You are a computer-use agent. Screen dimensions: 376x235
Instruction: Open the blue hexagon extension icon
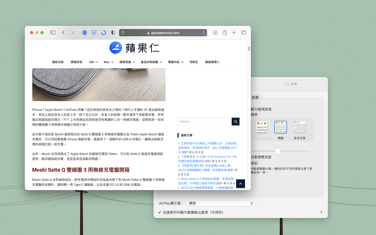pos(84,33)
